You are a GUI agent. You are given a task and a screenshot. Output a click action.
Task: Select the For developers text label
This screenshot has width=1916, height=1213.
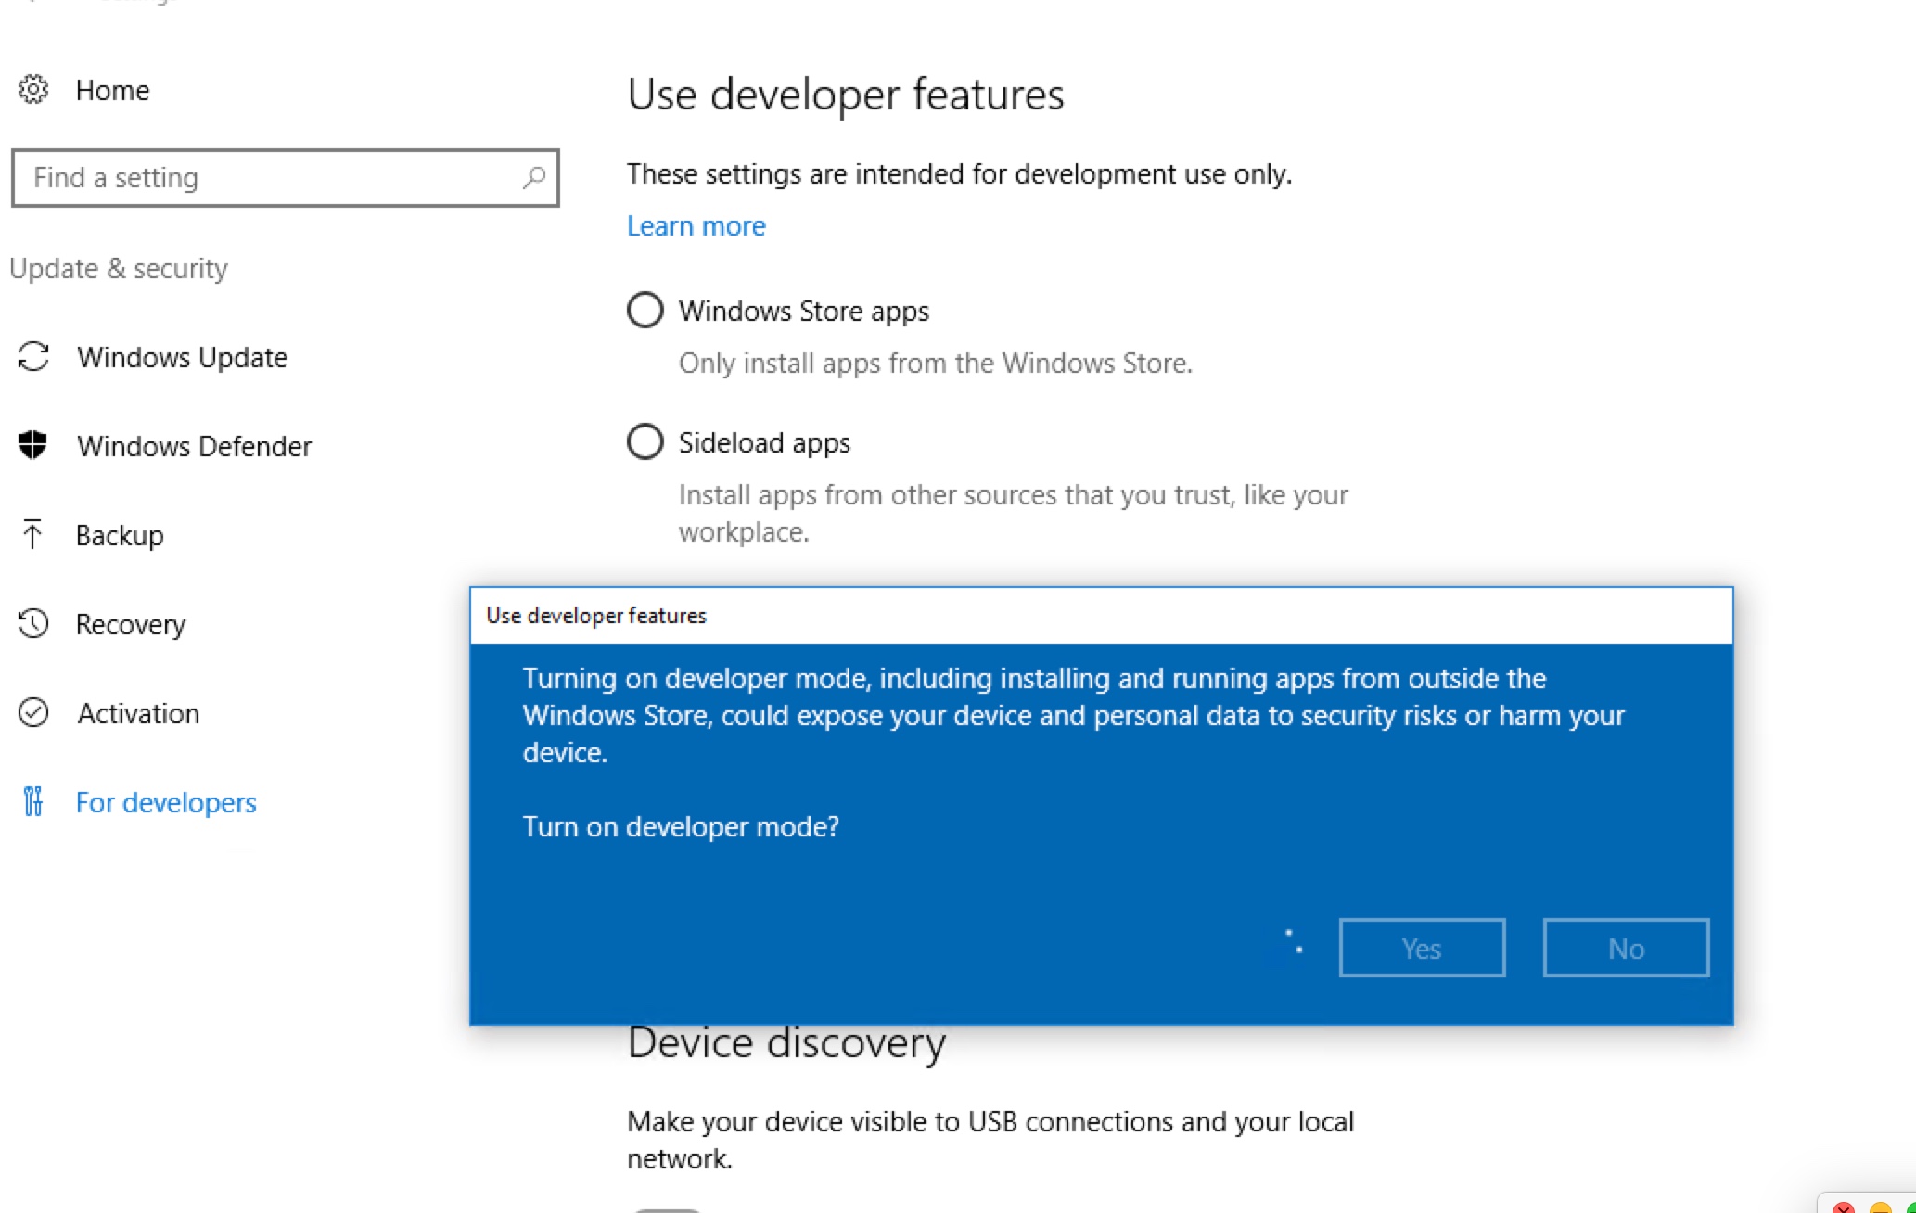click(166, 802)
